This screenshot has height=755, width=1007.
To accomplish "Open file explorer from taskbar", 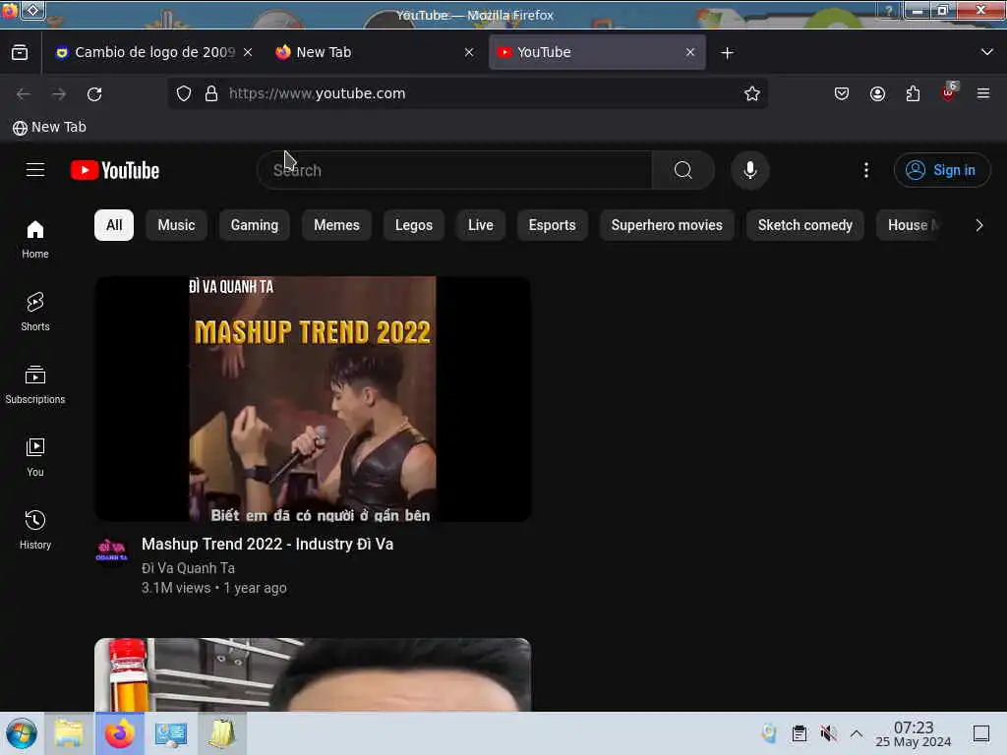I will [x=69, y=733].
